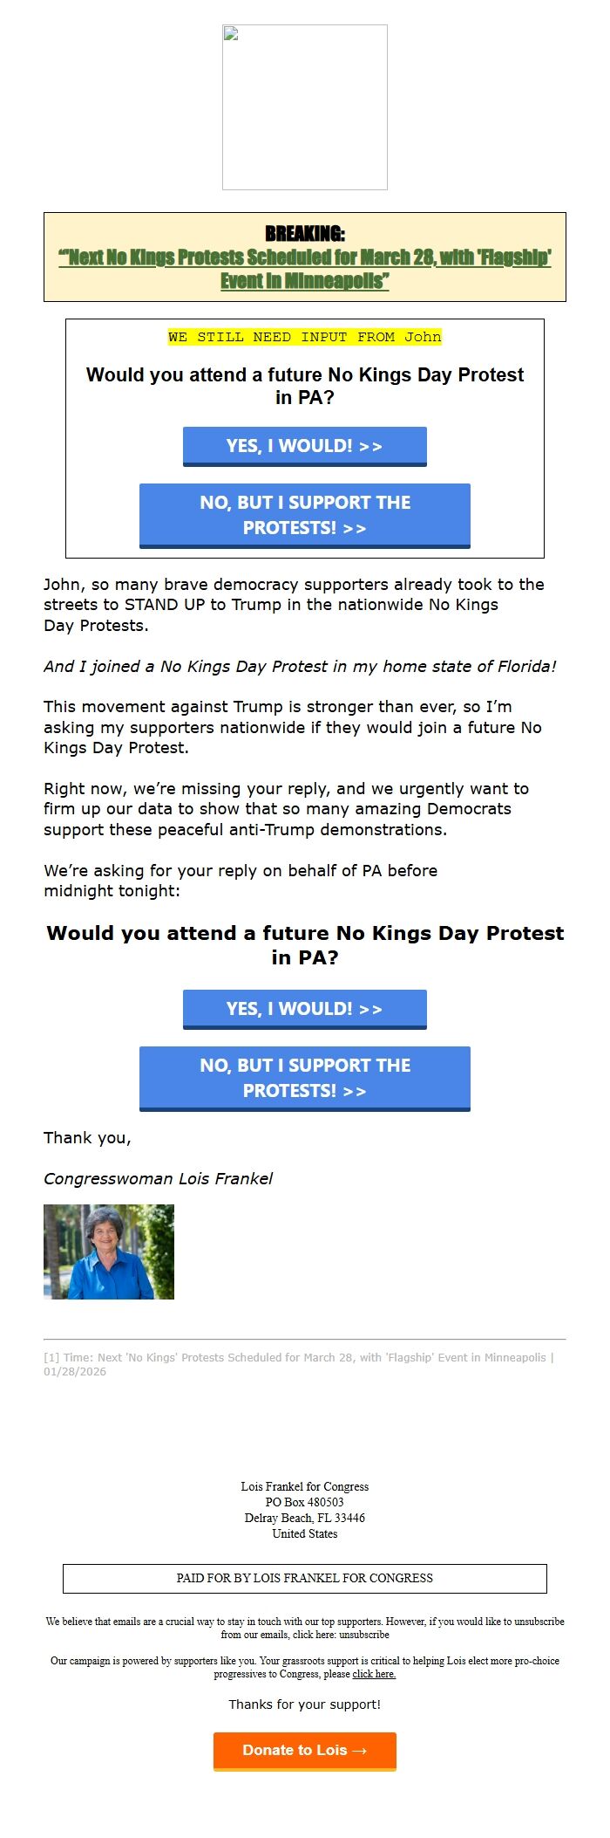The width and height of the screenshot is (610, 1838).
Task: Click the bold 'Would you attend a future No Kings Day Protest' question
Action: pos(304,943)
